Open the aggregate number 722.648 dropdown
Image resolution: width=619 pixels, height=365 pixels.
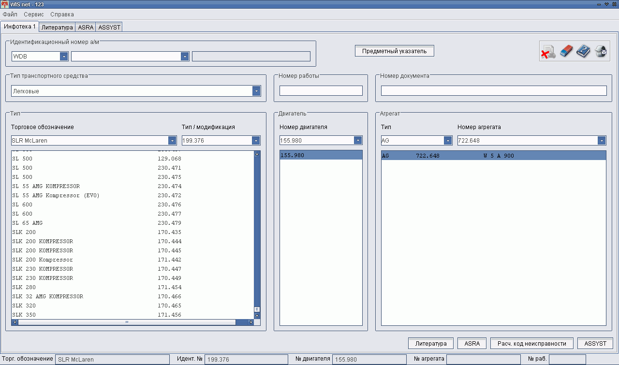coord(602,141)
